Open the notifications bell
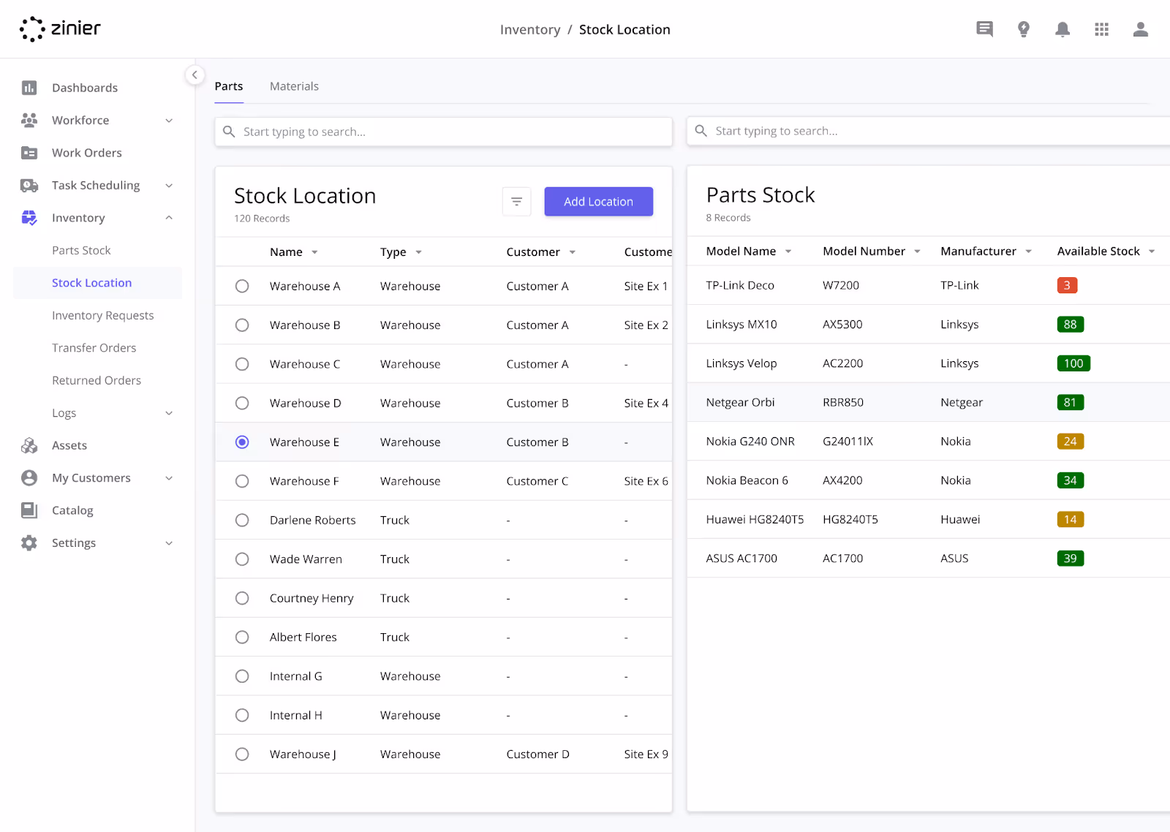This screenshot has height=832, width=1170. tap(1063, 29)
